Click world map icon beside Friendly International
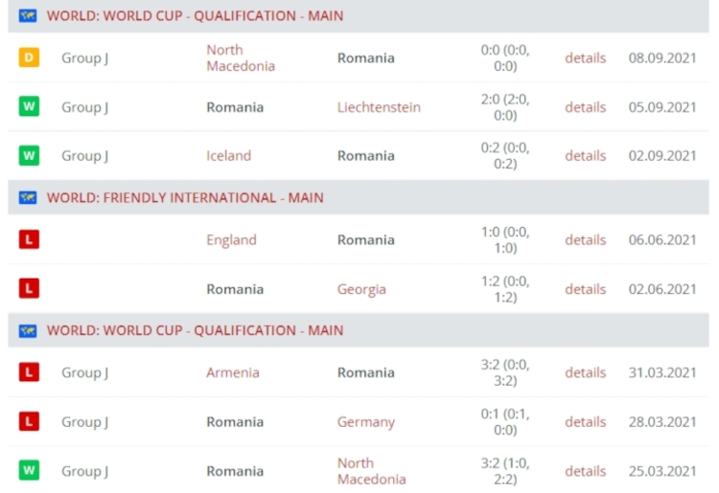 (x=28, y=198)
